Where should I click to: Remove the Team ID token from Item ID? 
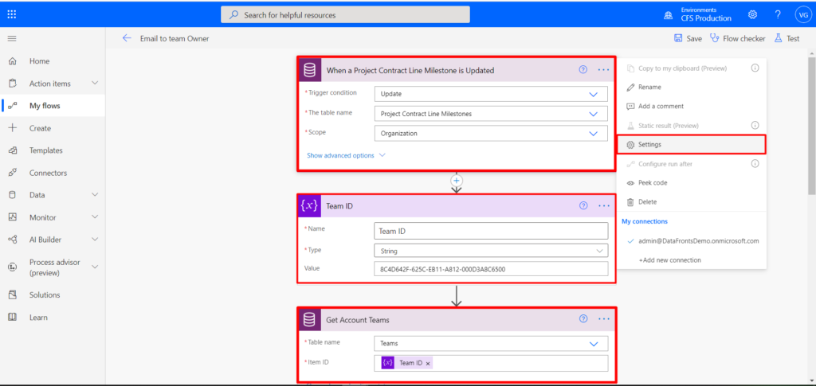point(428,364)
